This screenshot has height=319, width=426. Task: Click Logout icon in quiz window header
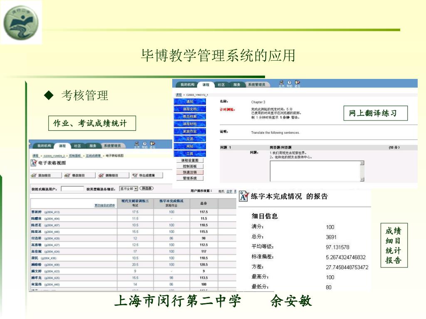[297, 83]
